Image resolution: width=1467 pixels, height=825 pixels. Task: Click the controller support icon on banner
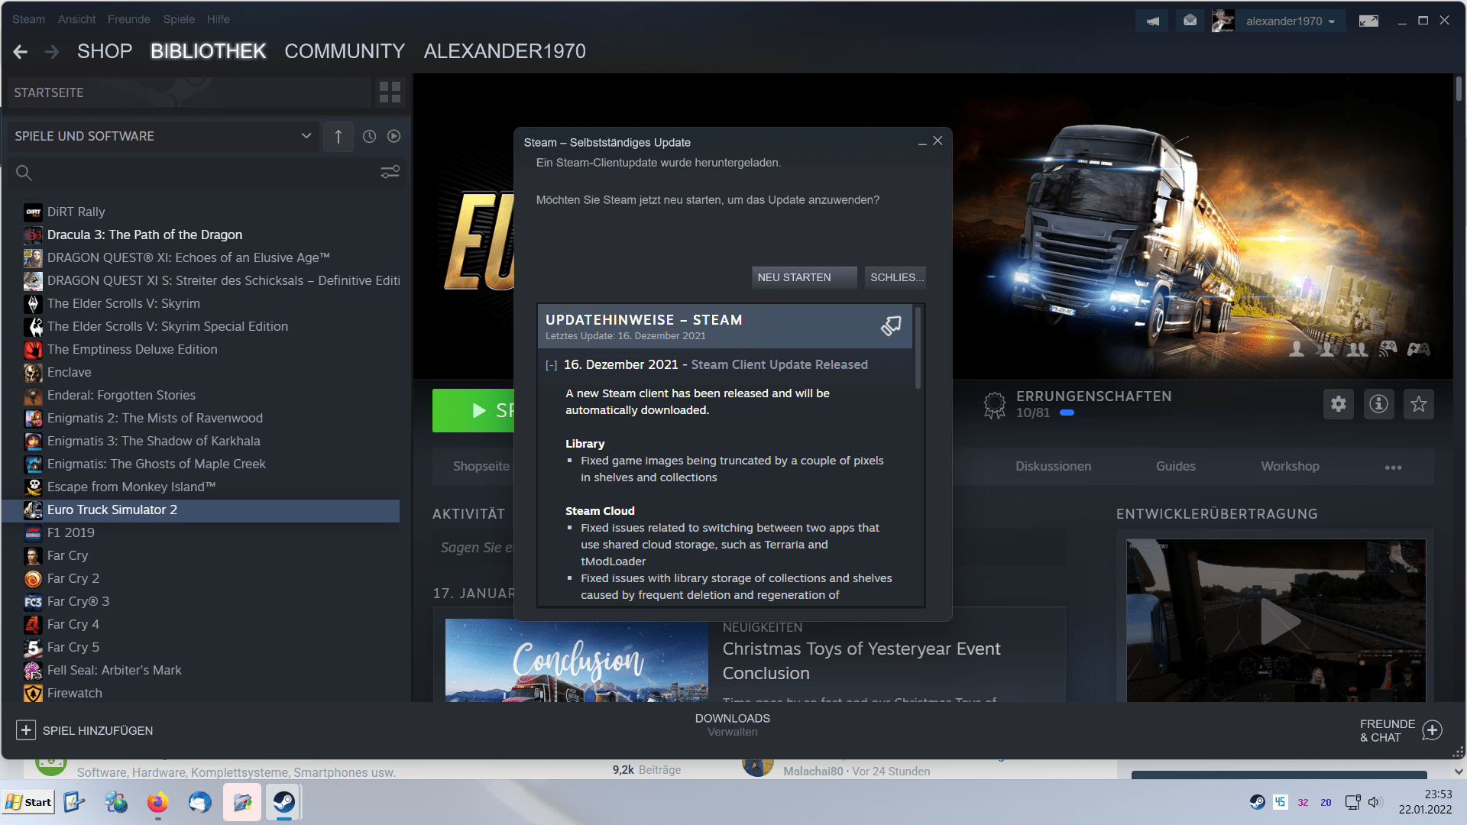[x=1419, y=349]
